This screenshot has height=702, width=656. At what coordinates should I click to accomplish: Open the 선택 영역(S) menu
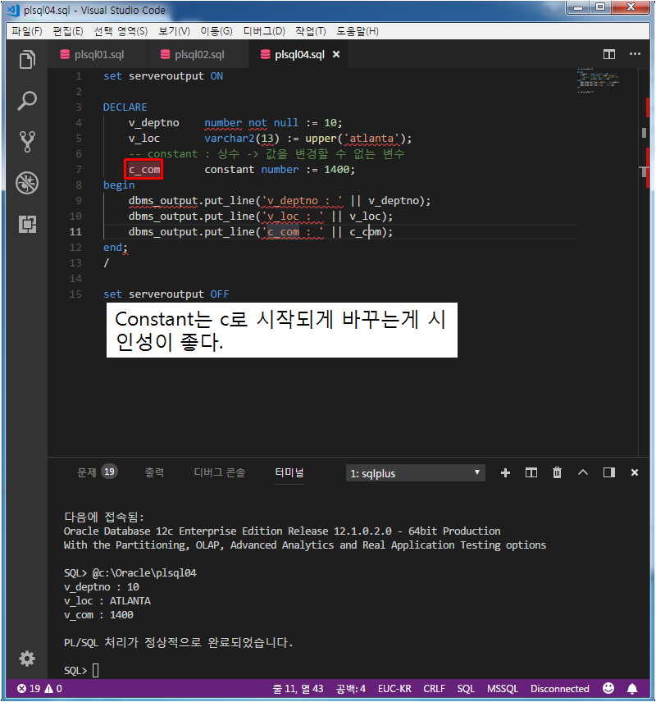pos(121,31)
